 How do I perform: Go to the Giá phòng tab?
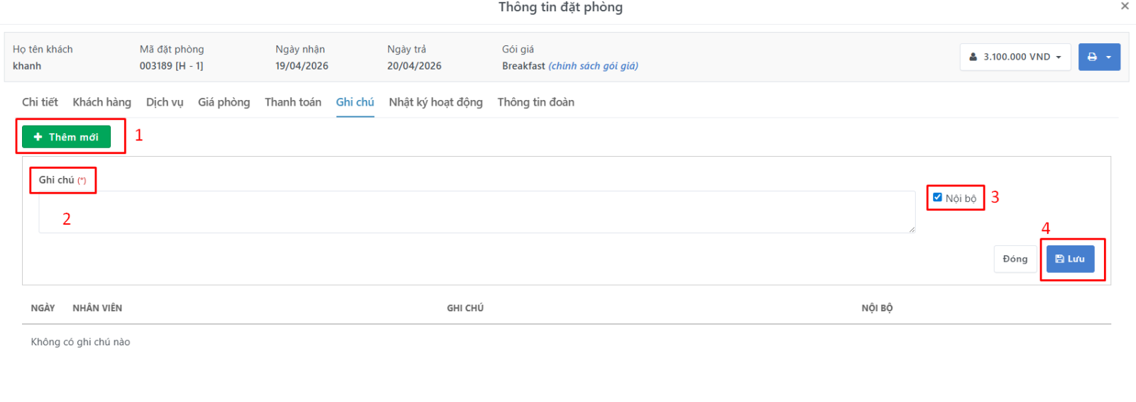coord(224,102)
